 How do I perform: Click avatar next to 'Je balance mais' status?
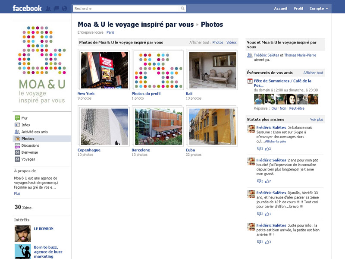251,129
